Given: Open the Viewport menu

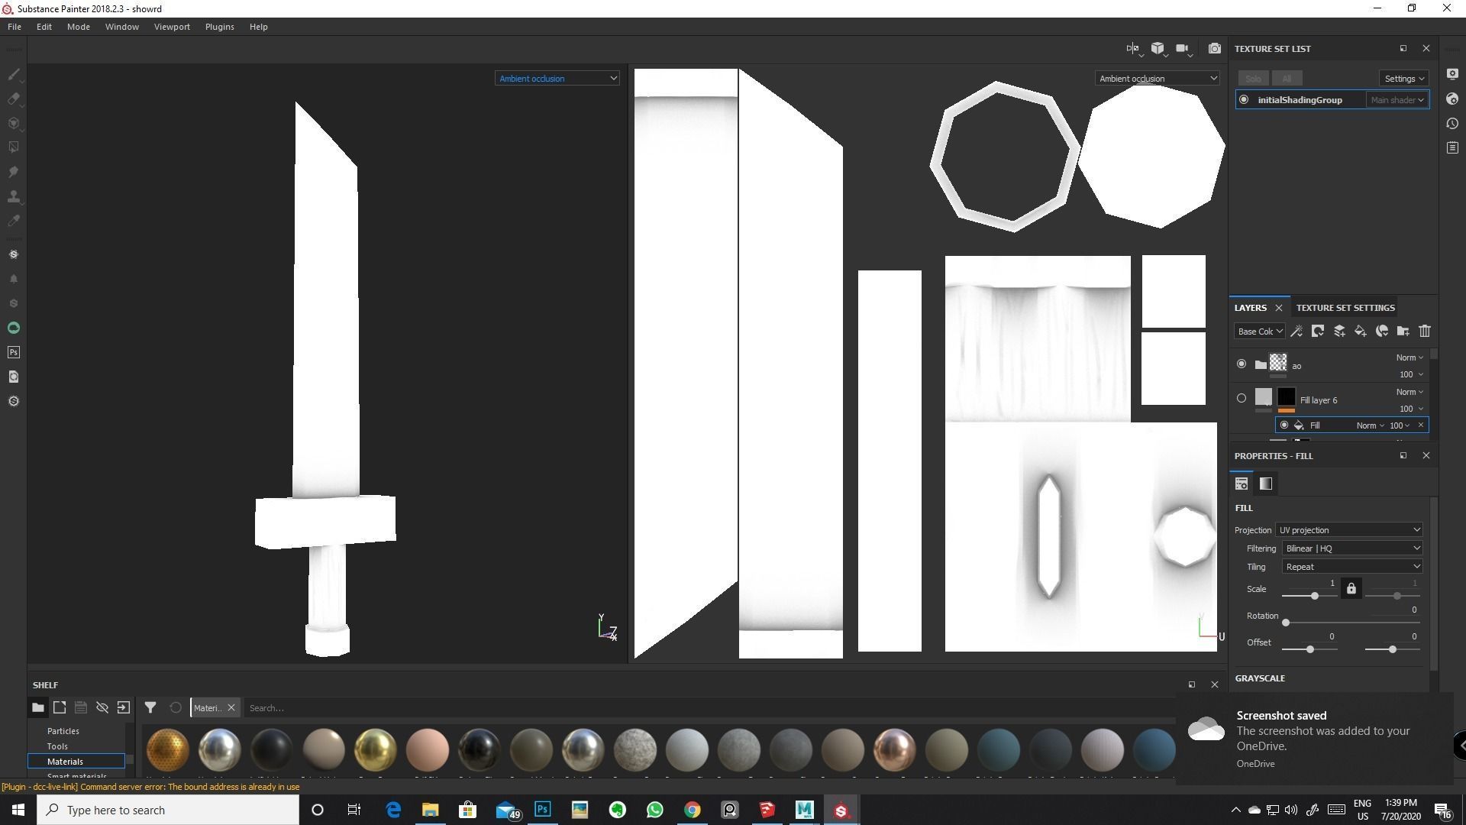Looking at the screenshot, I should click(172, 27).
